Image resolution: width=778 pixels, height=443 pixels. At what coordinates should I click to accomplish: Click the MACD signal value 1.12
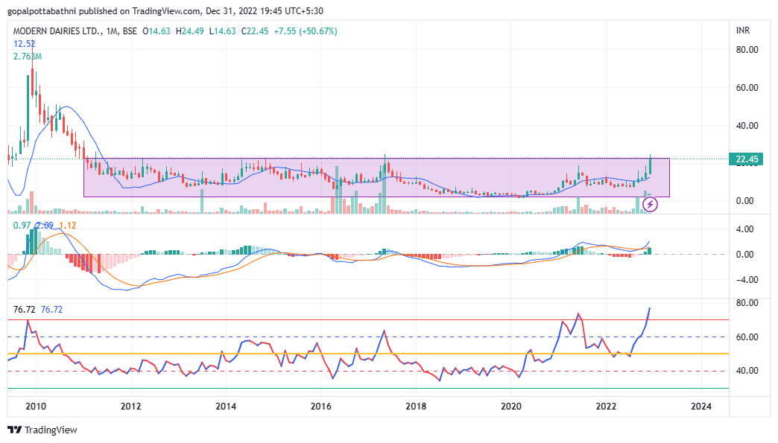pos(68,226)
